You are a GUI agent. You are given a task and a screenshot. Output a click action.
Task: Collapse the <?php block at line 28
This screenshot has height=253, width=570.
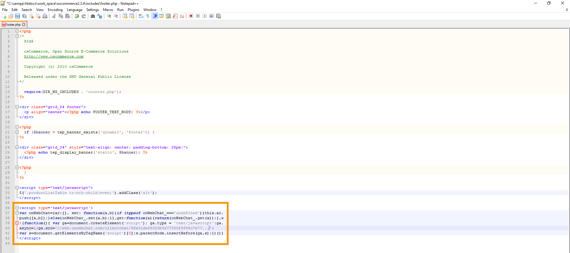tap(17, 167)
